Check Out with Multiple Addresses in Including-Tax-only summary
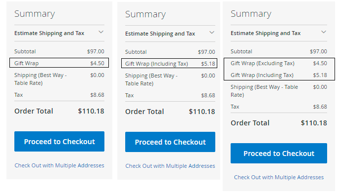339x193 pixels. [x=170, y=166]
